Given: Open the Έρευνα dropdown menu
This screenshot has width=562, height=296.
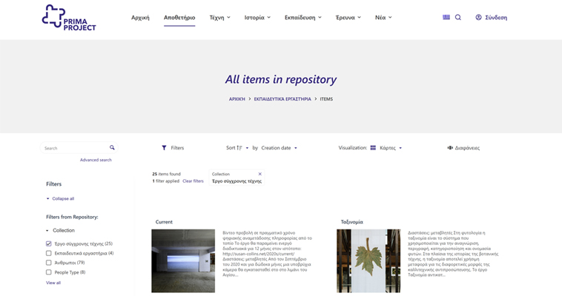Looking at the screenshot, I should point(348,18).
